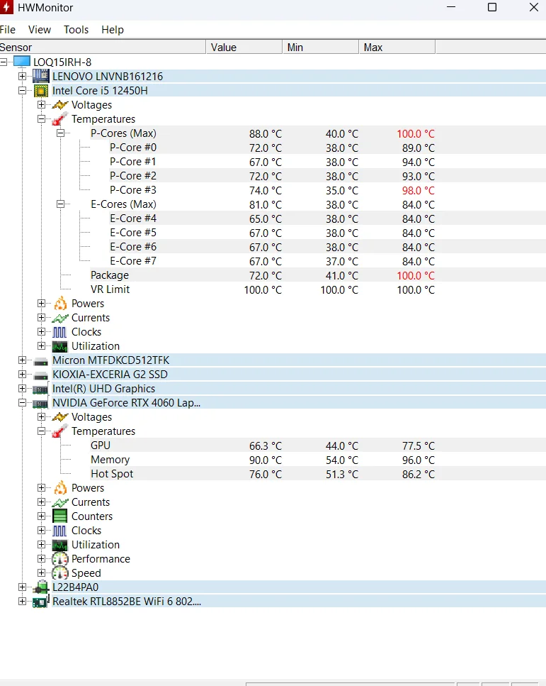Click the GPU Voltages lightning icon

[x=60, y=417]
